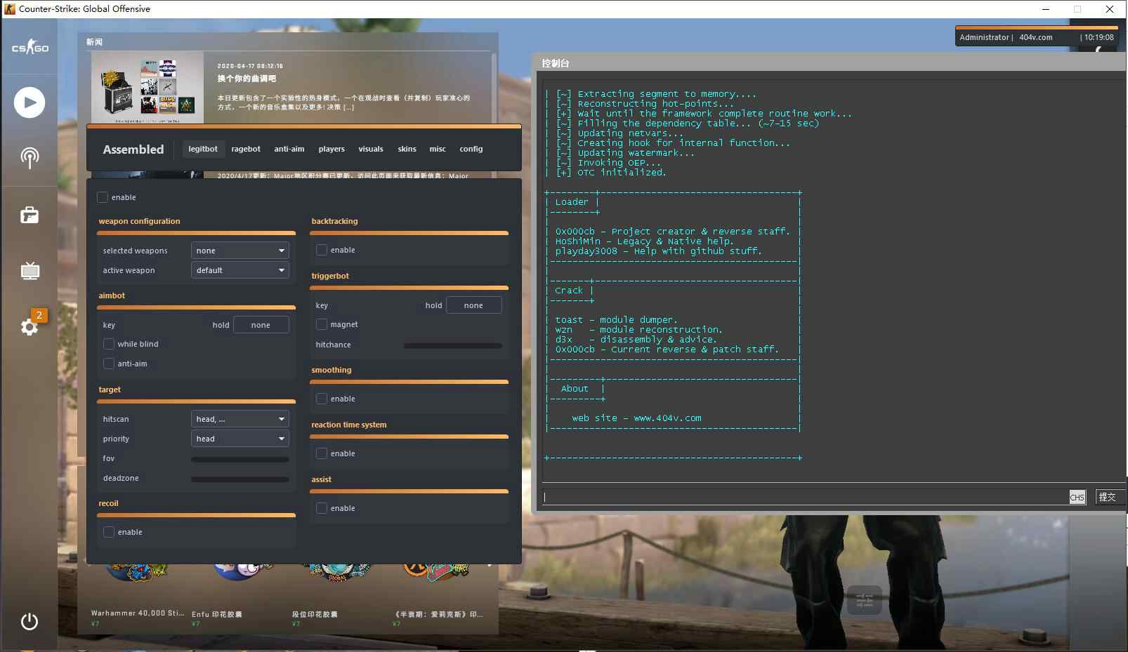
Task: Toggle the CHS input method indicator
Action: (x=1077, y=497)
